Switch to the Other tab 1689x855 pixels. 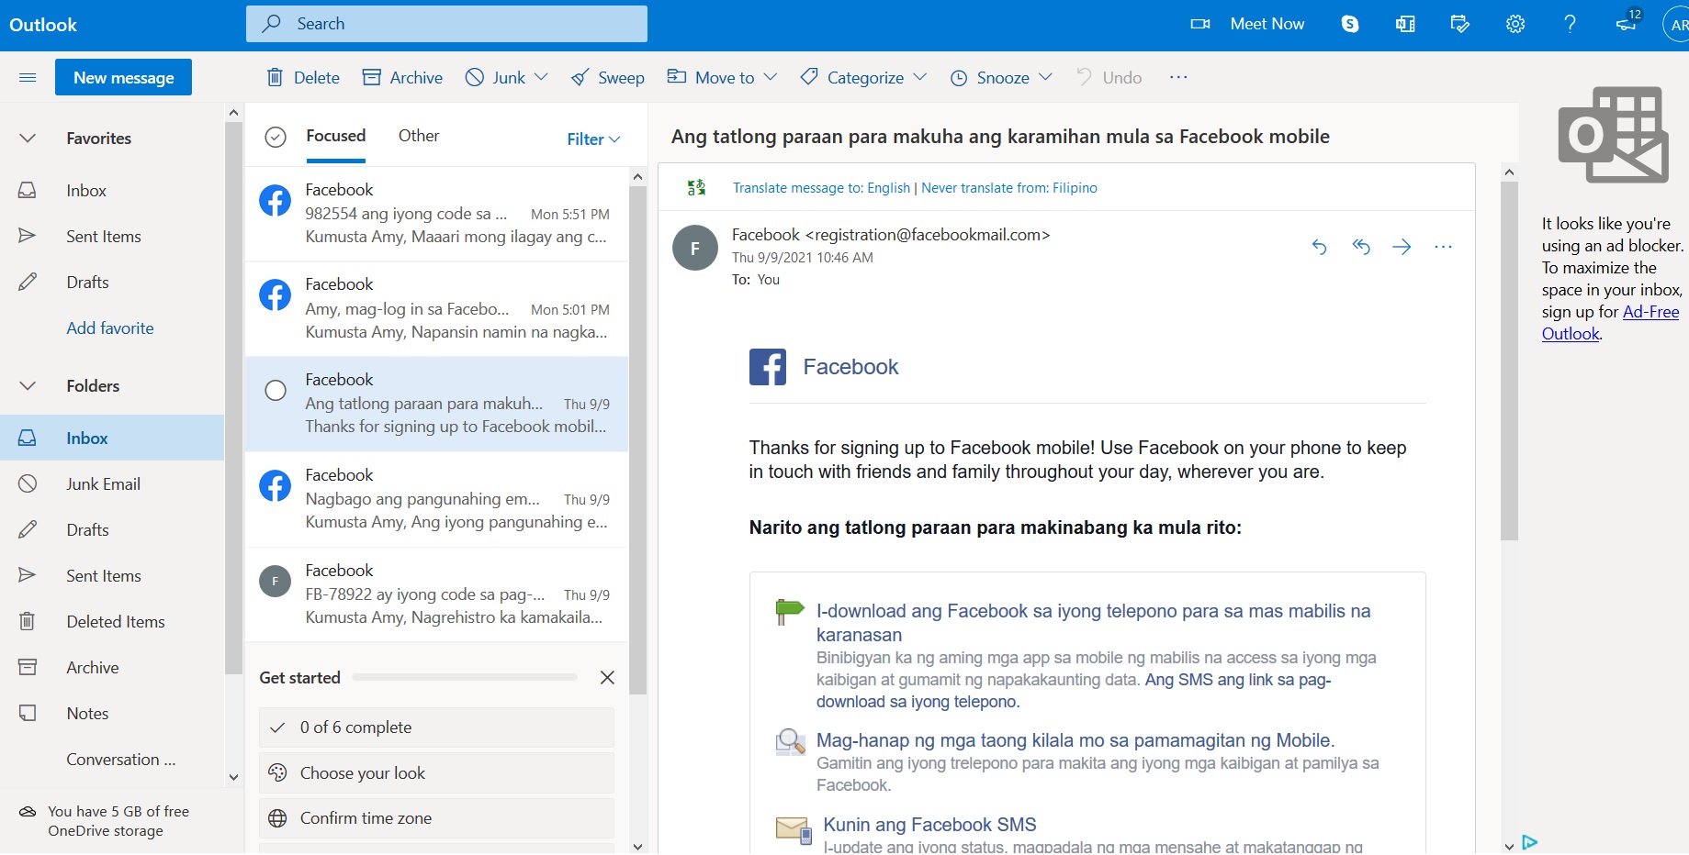419,136
